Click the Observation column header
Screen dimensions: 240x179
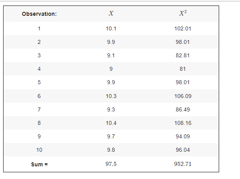(x=39, y=14)
